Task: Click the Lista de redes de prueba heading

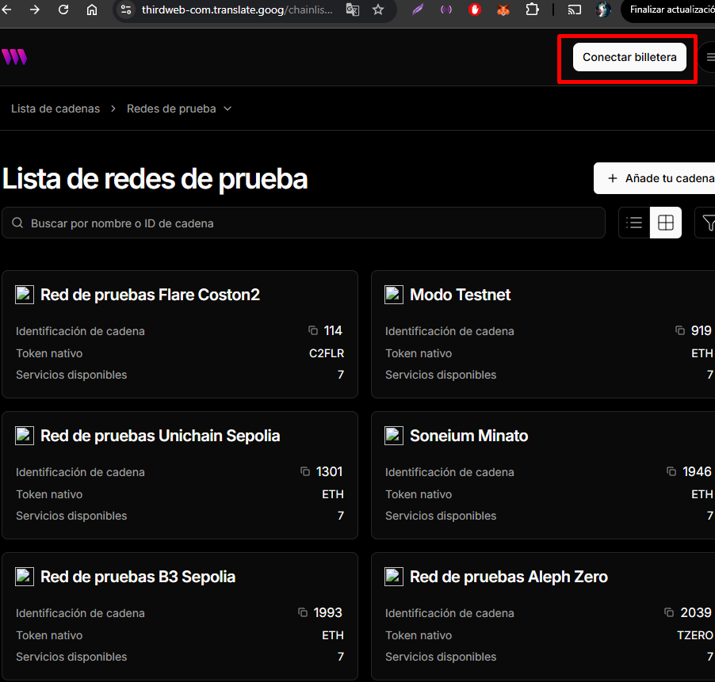Action: (155, 178)
